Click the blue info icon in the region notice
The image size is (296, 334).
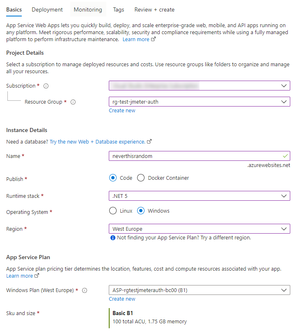tap(112, 237)
